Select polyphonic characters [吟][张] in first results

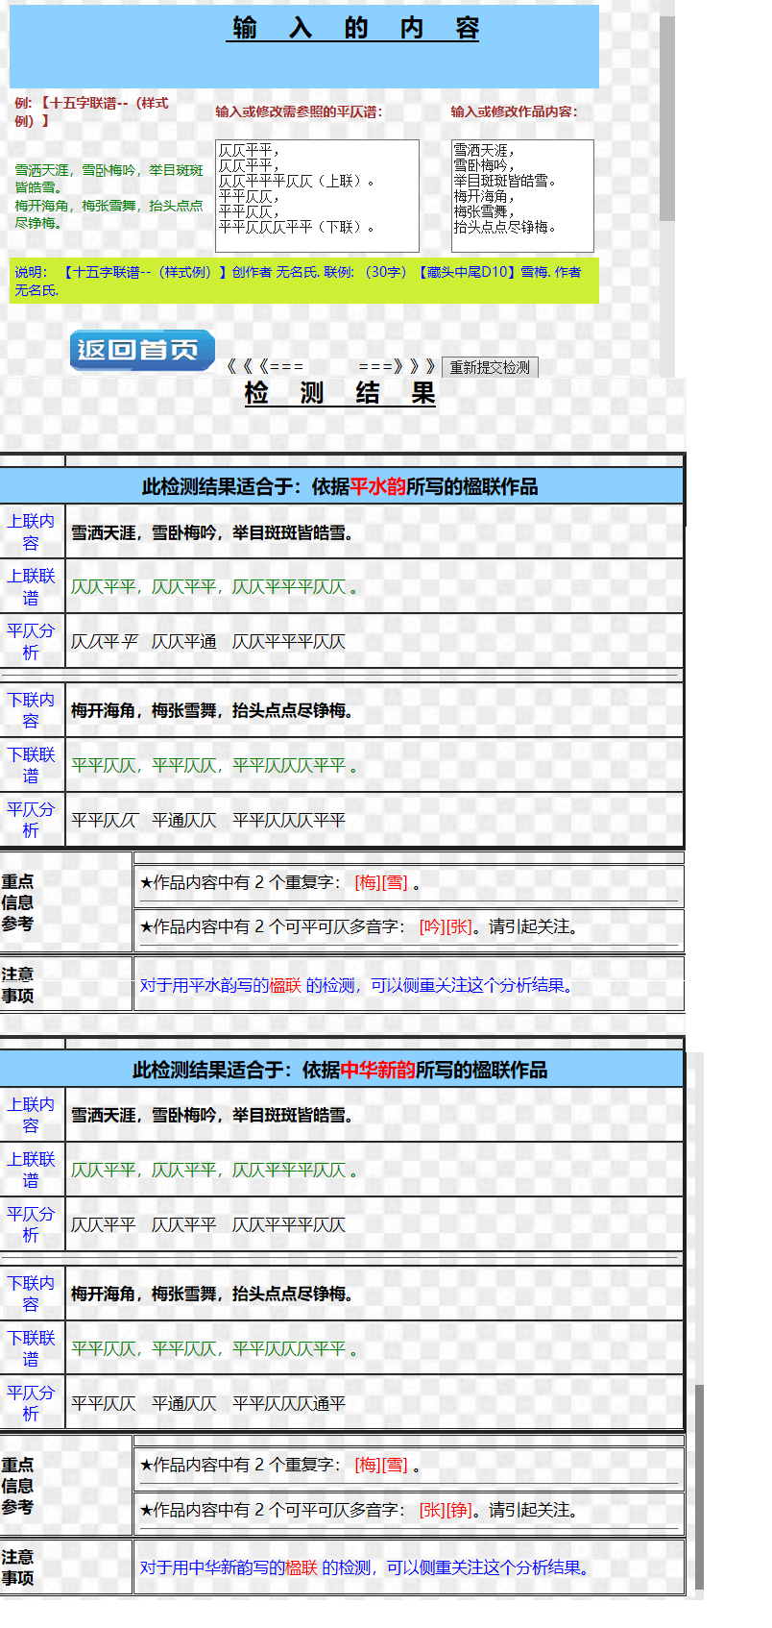point(446,927)
